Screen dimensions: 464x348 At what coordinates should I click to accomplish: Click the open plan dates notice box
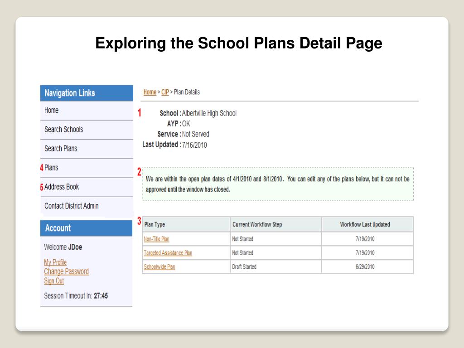[278, 184]
